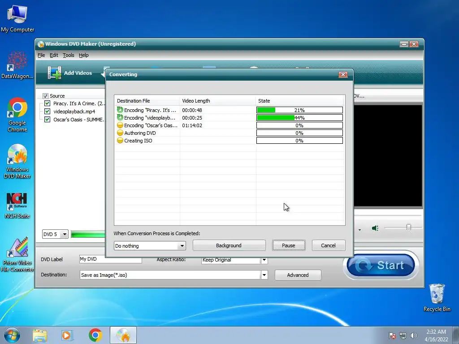Image resolution: width=459 pixels, height=344 pixels.
Task: Mute the preview volume speaker icon
Action: point(375,228)
